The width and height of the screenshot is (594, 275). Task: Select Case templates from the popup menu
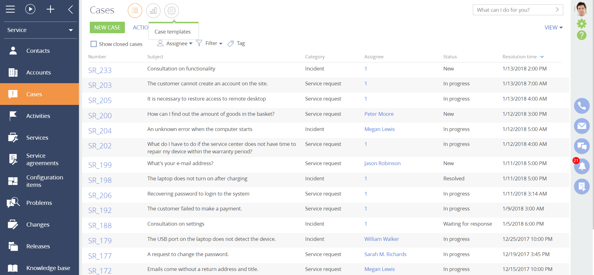tap(172, 32)
